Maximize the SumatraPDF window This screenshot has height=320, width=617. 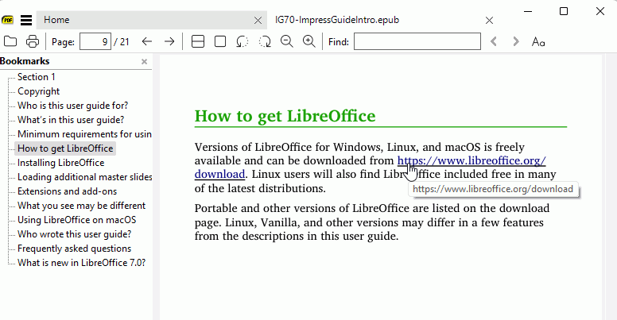pyautogui.click(x=564, y=11)
